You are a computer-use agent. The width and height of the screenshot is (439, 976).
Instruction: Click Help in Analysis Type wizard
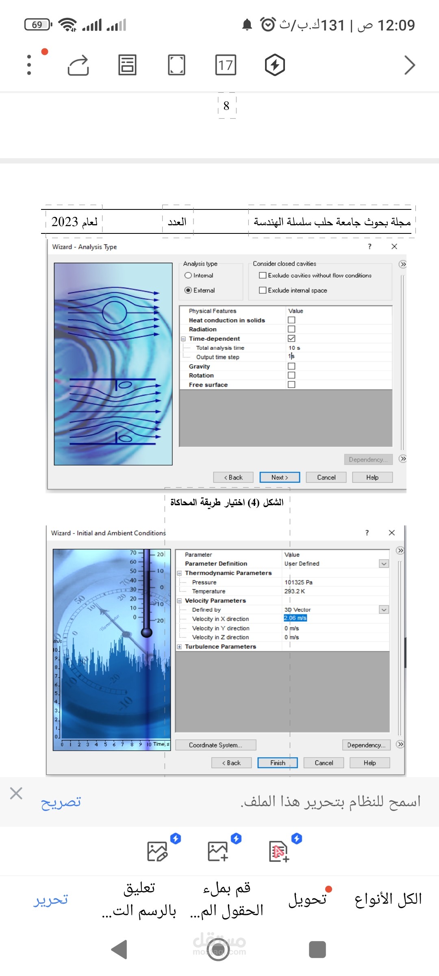tap(372, 477)
